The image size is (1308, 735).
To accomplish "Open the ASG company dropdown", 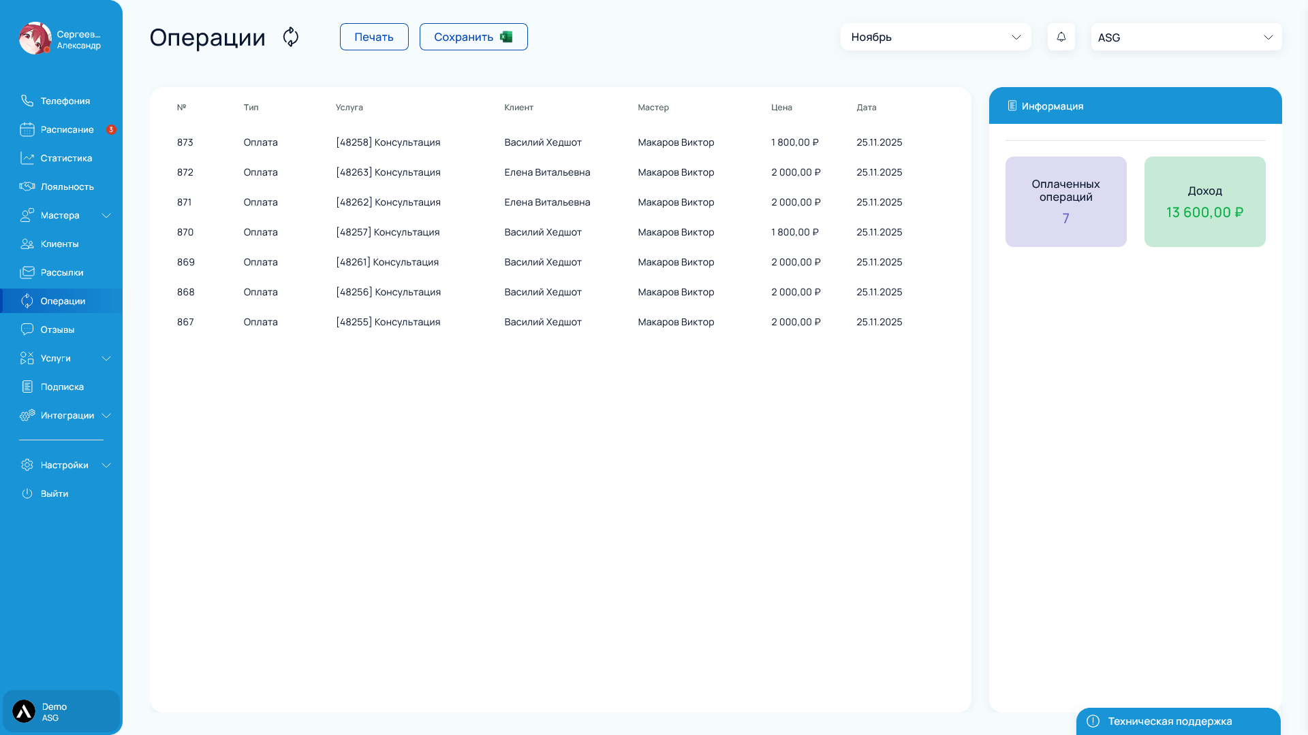I will (1186, 37).
